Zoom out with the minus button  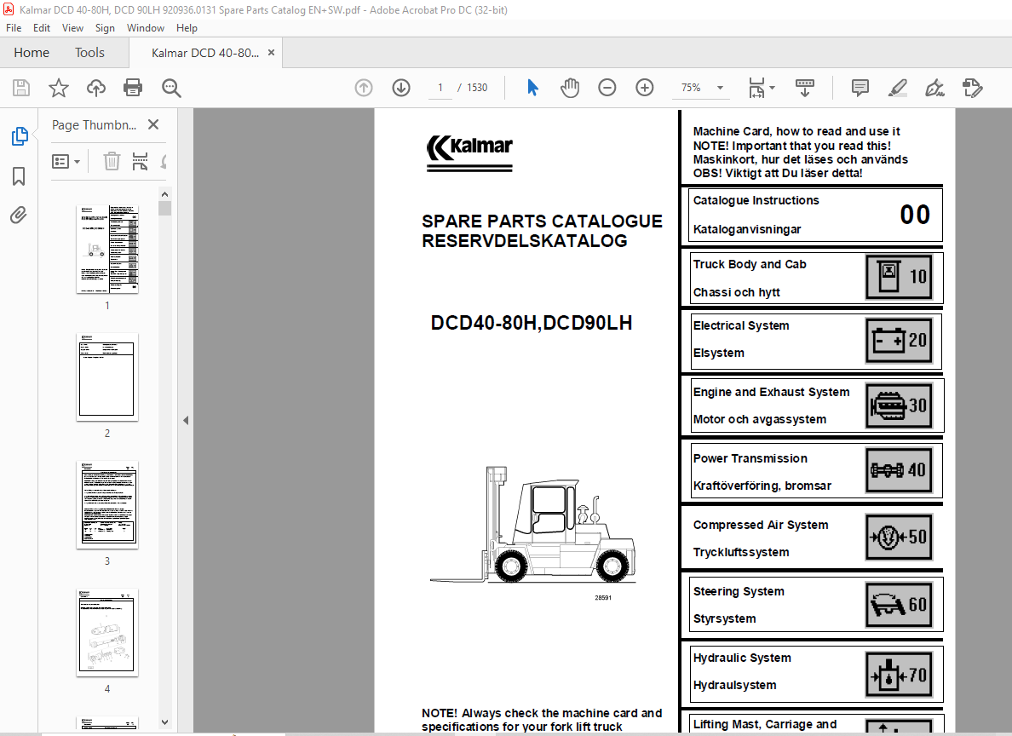pos(607,88)
